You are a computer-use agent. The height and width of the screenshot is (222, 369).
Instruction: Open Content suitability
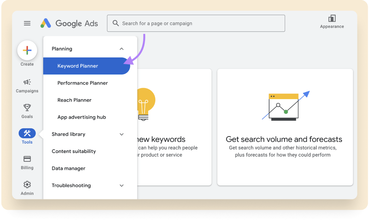[74, 151]
